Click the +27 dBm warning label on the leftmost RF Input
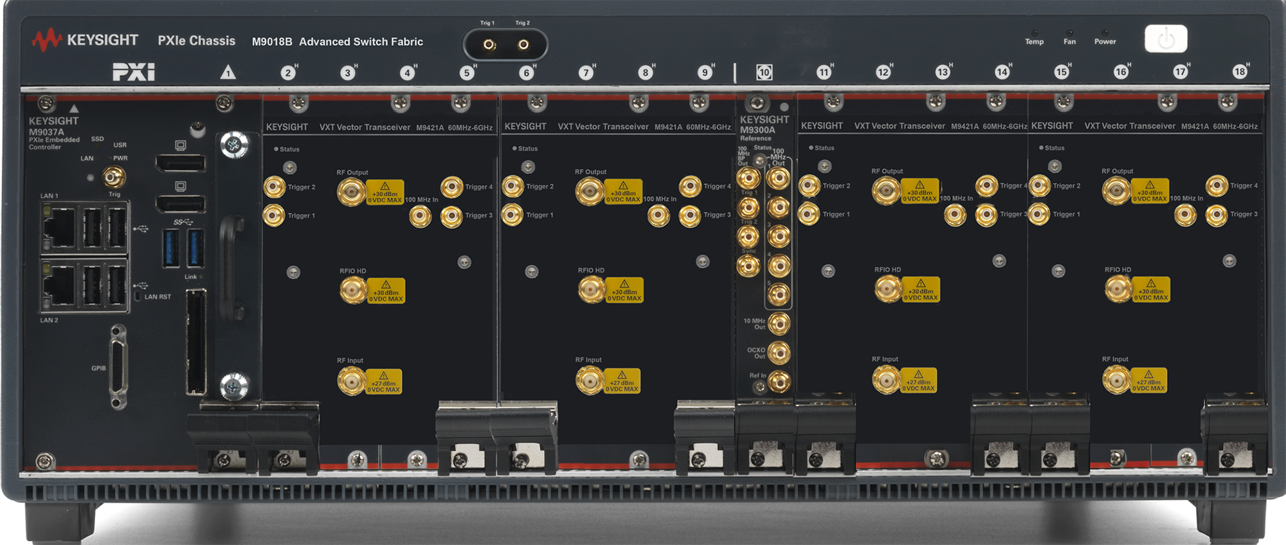Screen dimensions: 1286x545 (384, 382)
